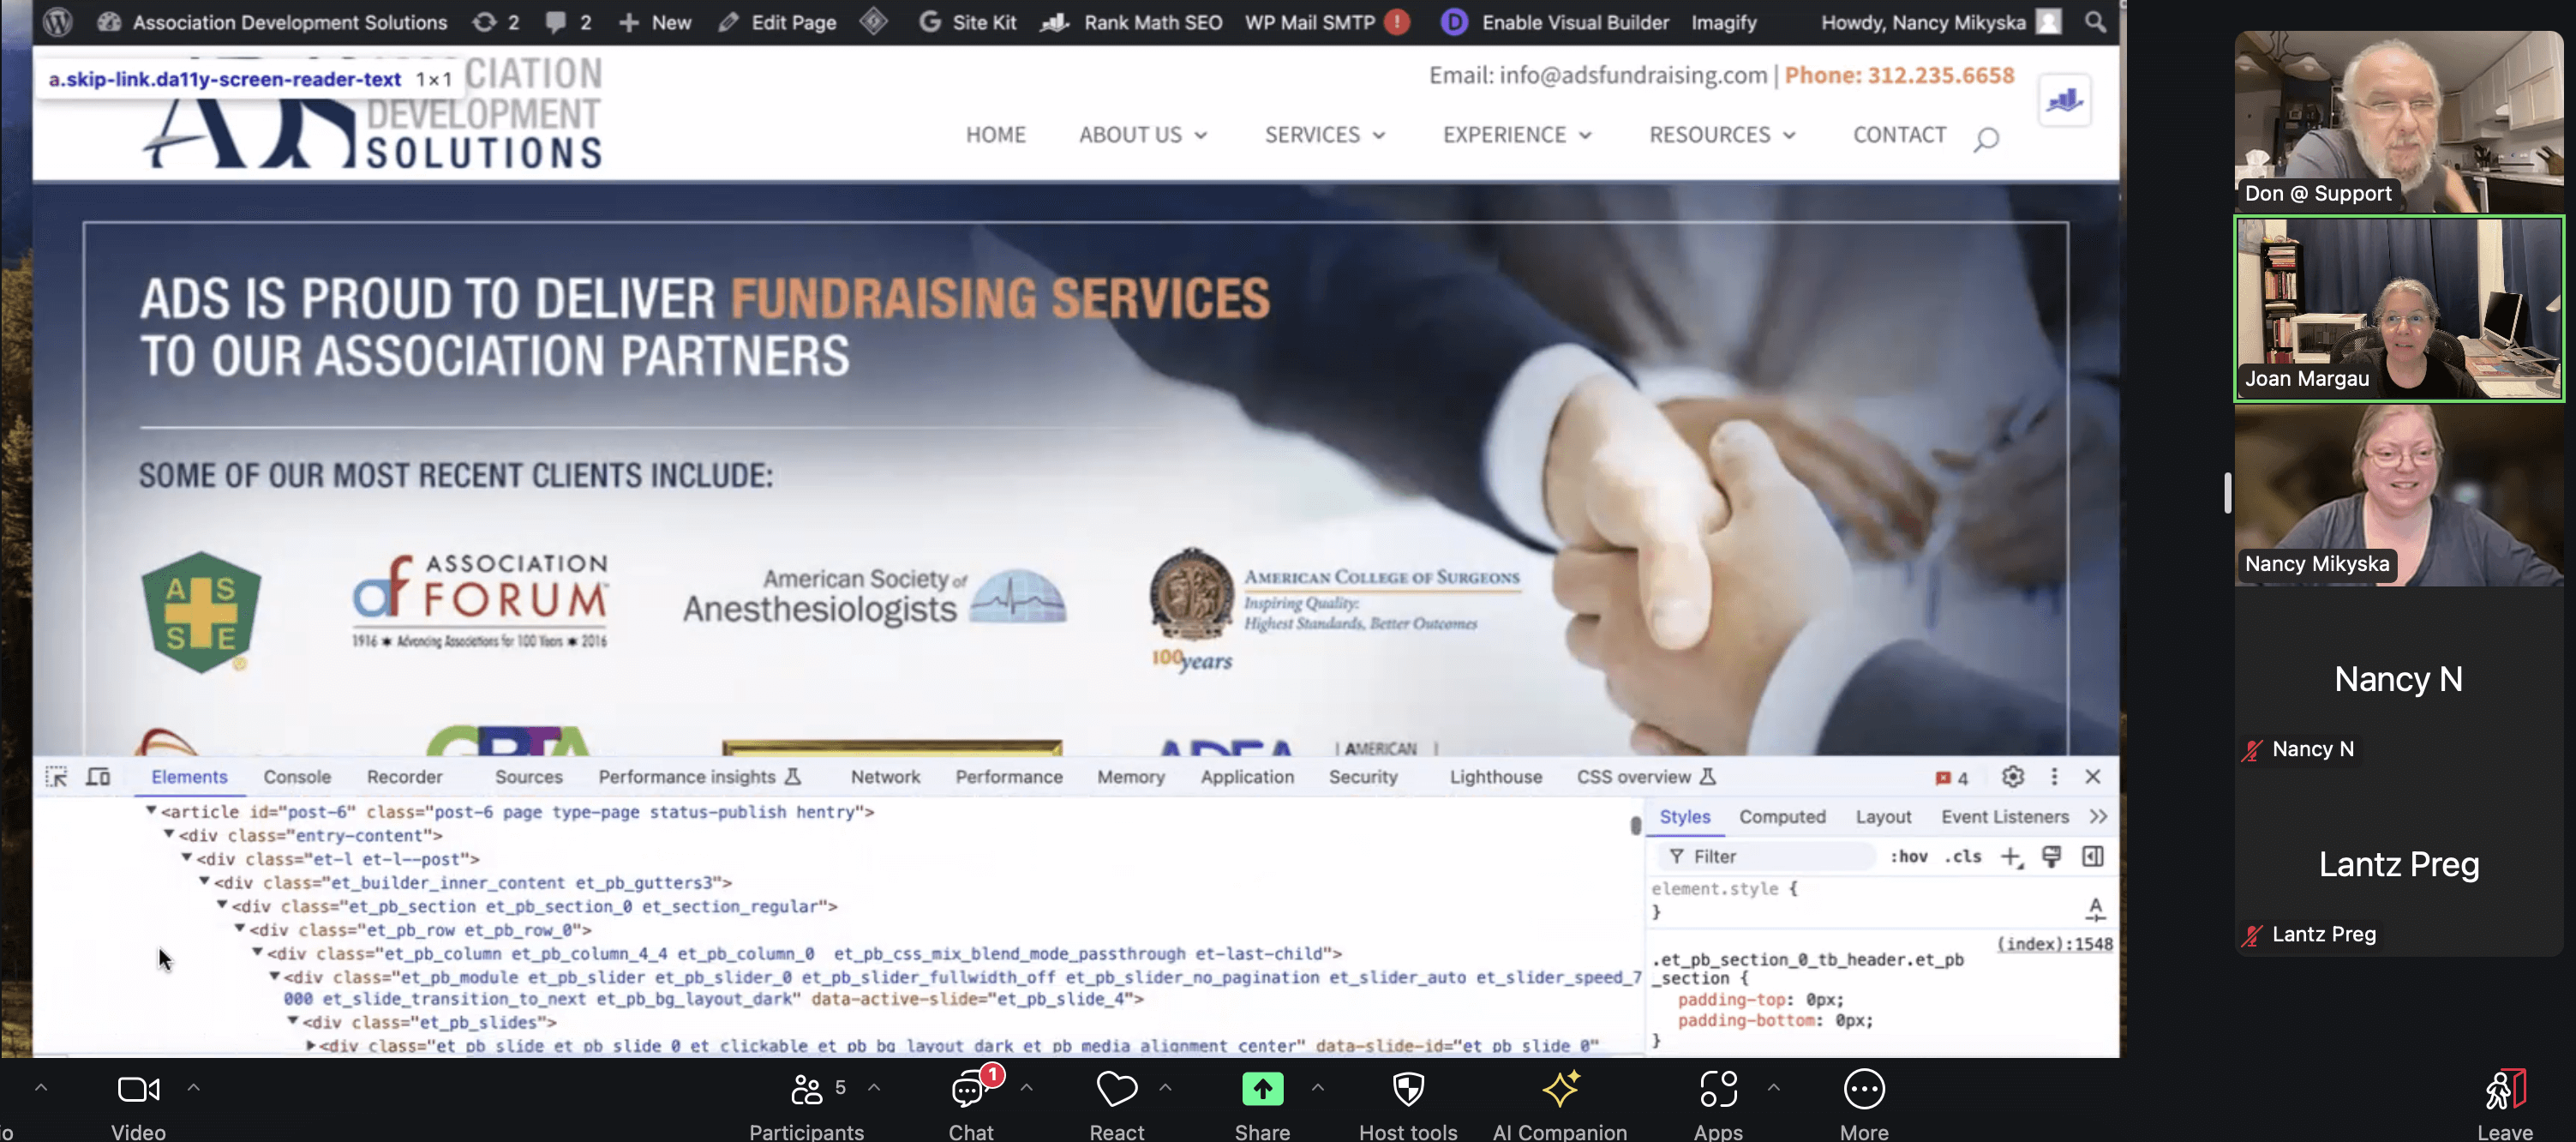The width and height of the screenshot is (2576, 1142).
Task: Click the Elements panel tab in DevTools
Action: click(188, 776)
